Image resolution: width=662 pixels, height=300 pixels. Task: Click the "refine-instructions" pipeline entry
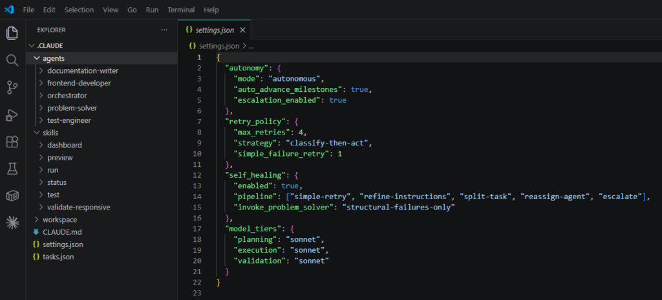pos(405,197)
